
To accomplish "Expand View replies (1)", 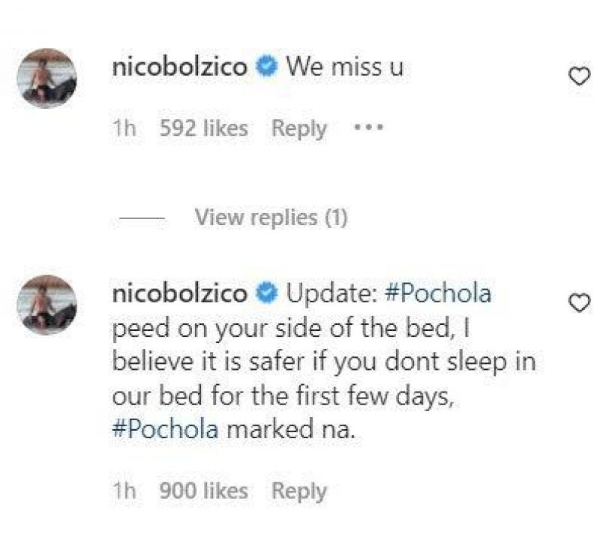I will pos(271,218).
